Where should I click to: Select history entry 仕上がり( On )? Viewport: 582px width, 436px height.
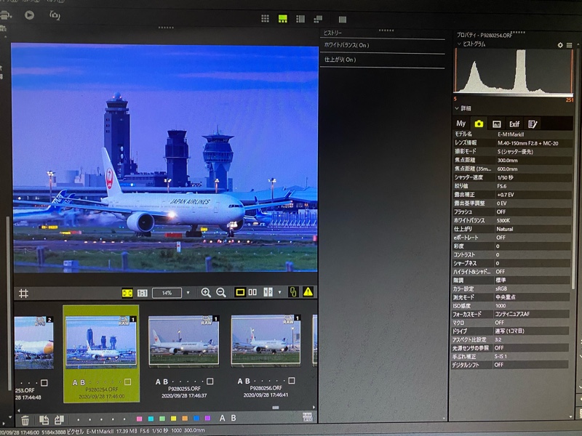point(383,60)
